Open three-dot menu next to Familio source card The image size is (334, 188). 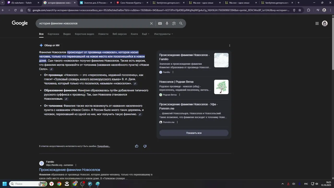click(x=173, y=72)
